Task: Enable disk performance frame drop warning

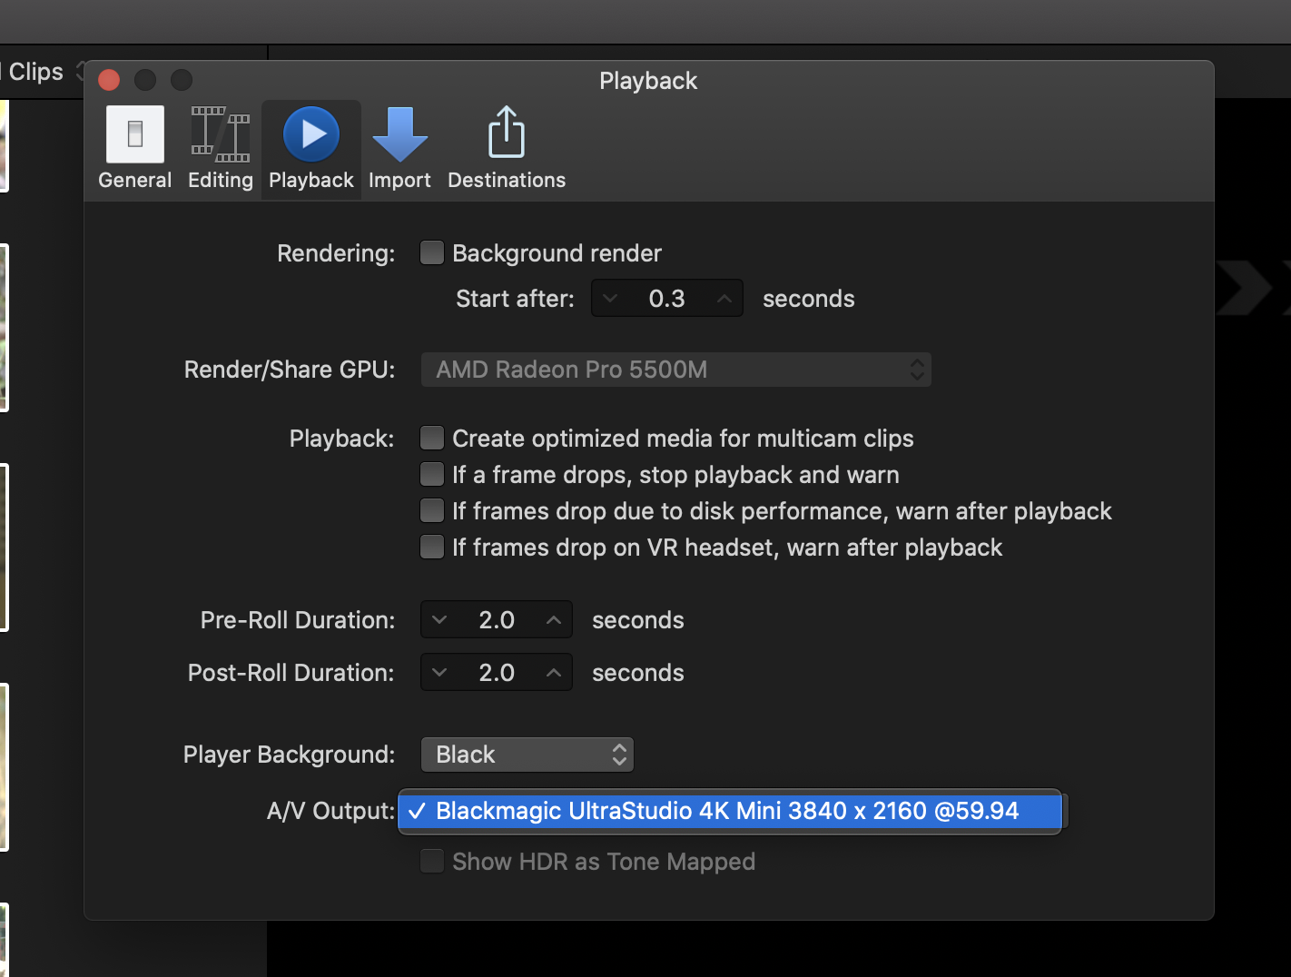Action: pos(432,511)
